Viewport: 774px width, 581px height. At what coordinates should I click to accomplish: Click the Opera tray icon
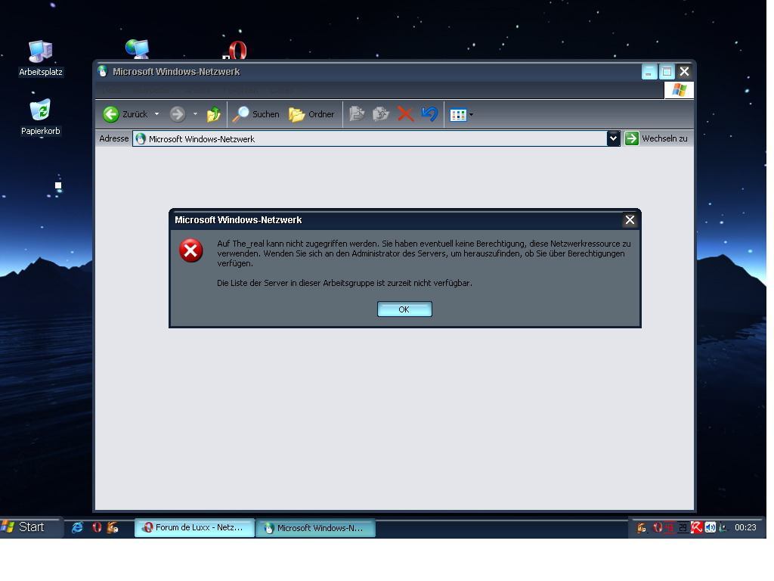[657, 527]
